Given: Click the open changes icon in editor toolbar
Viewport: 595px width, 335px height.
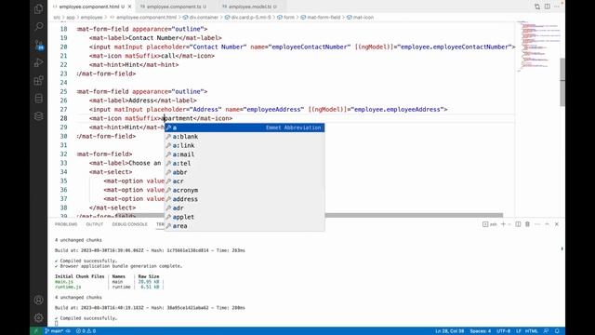Looking at the screenshot, I should point(537,7).
